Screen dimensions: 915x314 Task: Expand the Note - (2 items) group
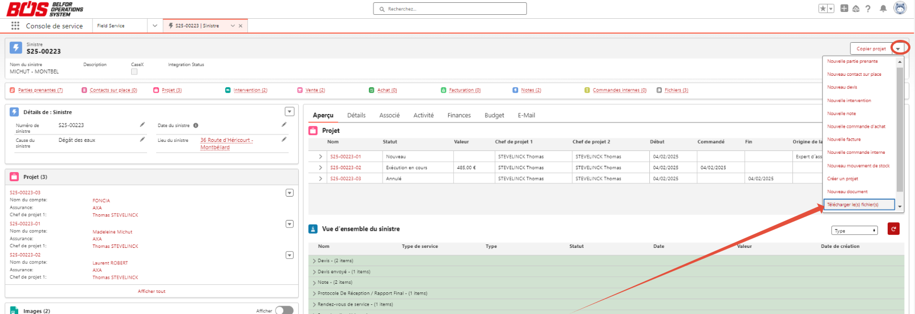pyautogui.click(x=314, y=283)
